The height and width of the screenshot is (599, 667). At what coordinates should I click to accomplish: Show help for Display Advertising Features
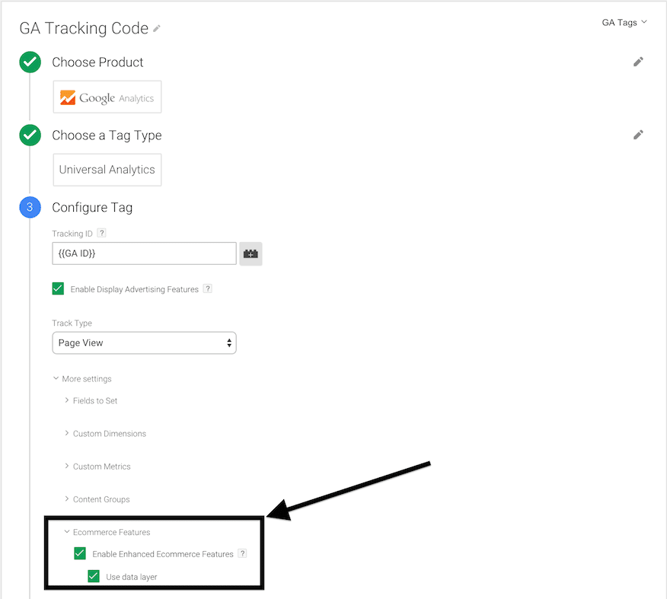click(x=208, y=288)
